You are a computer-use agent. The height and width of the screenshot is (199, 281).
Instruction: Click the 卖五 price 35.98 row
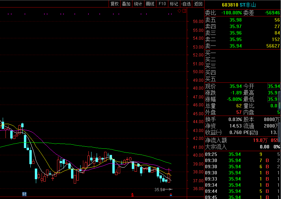(x=236, y=20)
